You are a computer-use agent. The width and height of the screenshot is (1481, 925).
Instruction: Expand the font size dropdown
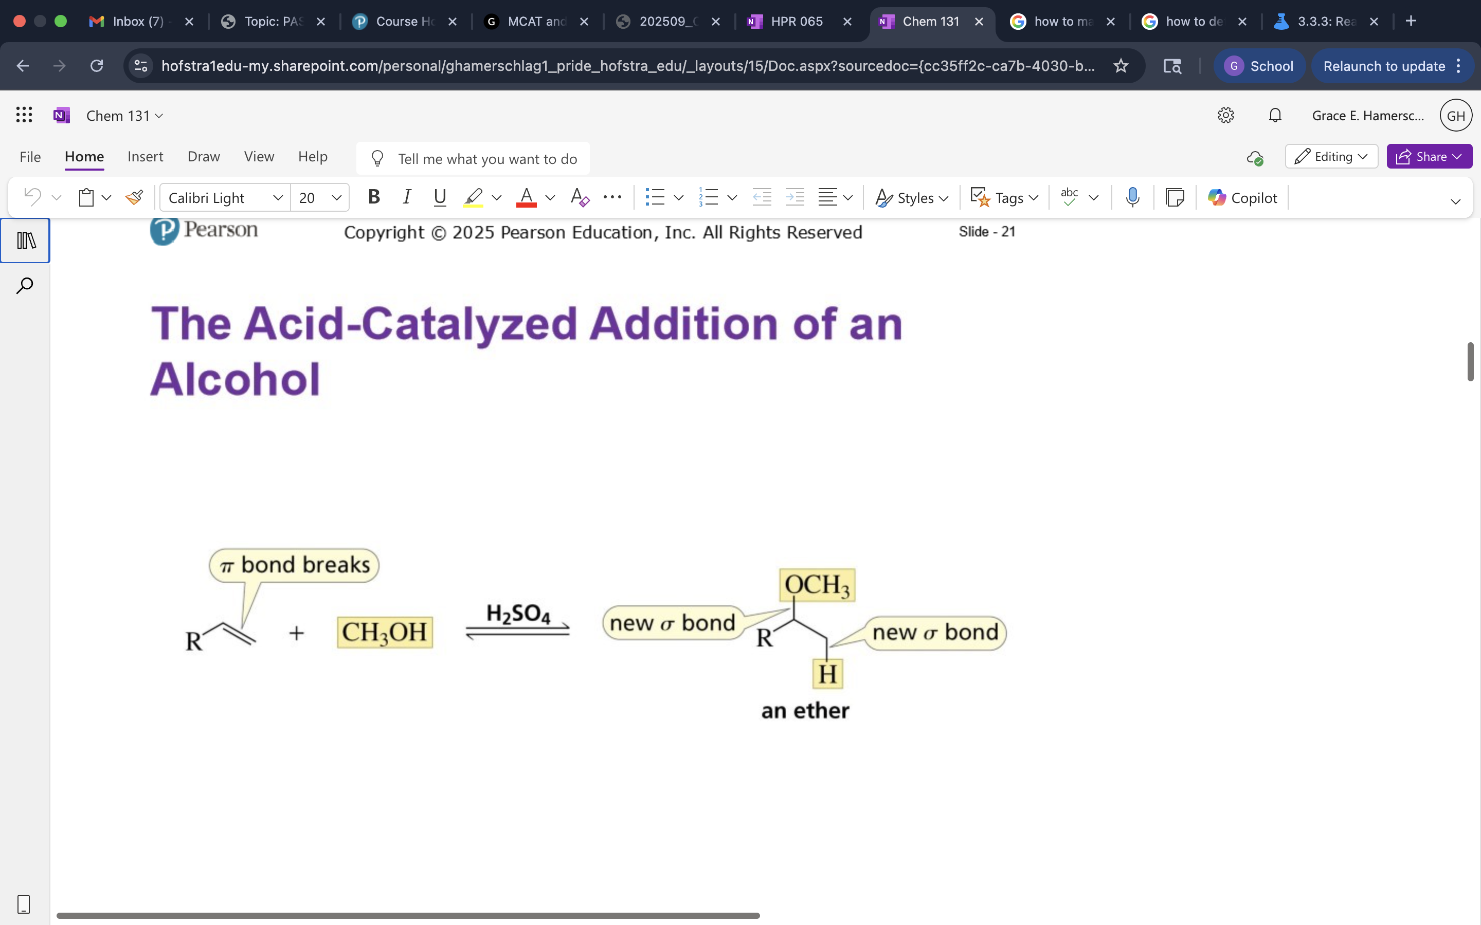337,197
